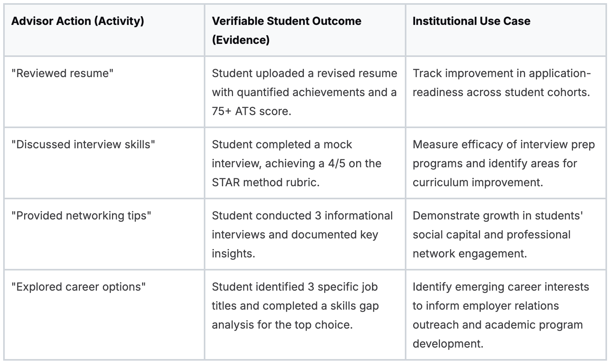Screen dimensions: 611x363
Task: Click the revised resume ATS score cell
Action: [x=304, y=92]
